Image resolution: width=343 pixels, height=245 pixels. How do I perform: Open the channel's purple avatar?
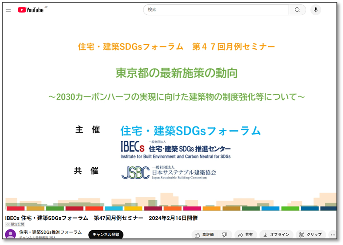coord(10,235)
